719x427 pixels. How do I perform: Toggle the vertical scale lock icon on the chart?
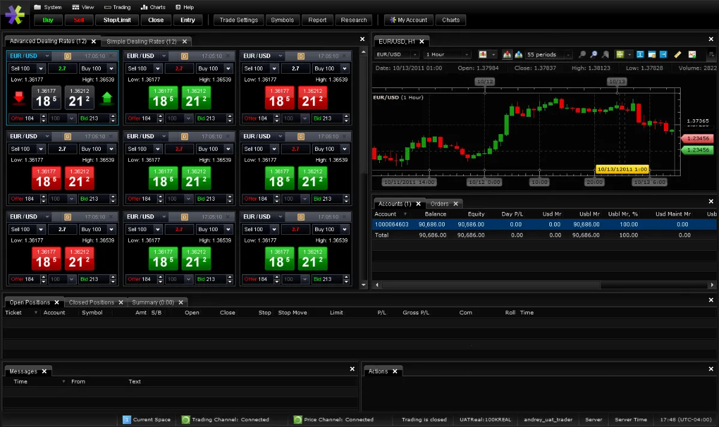click(x=640, y=54)
